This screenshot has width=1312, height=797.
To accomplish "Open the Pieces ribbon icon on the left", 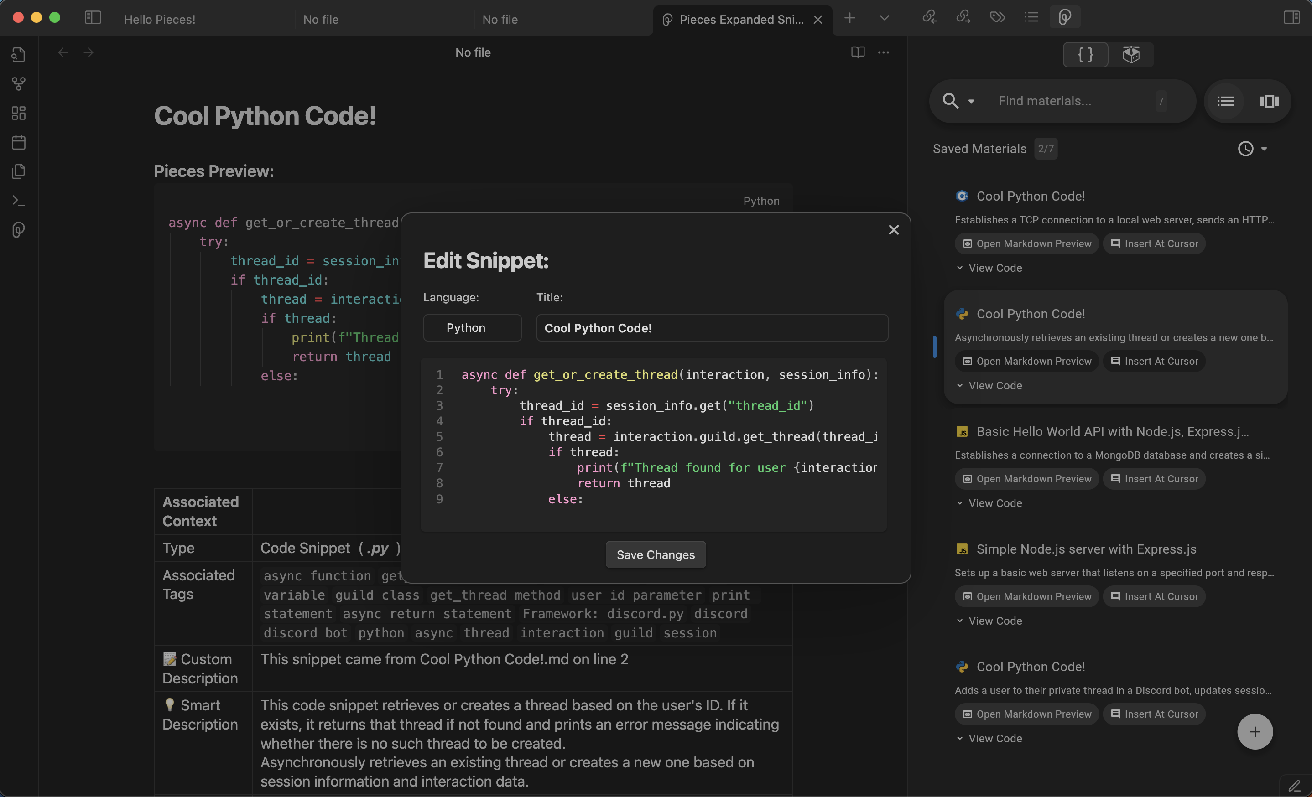I will pos(19,230).
